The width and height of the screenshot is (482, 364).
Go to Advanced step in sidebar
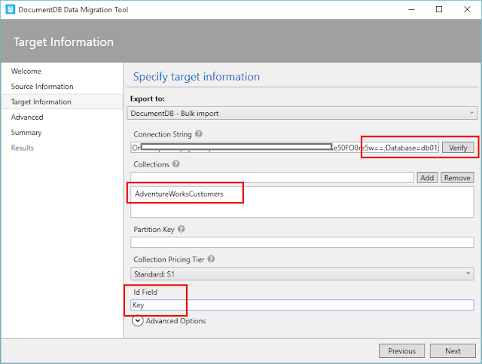coord(27,118)
